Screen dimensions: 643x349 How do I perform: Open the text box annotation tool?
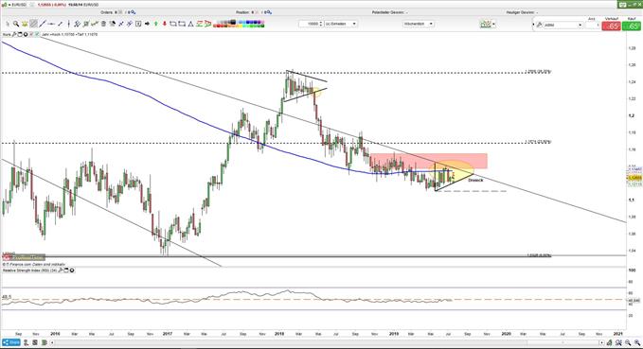click(x=138, y=24)
